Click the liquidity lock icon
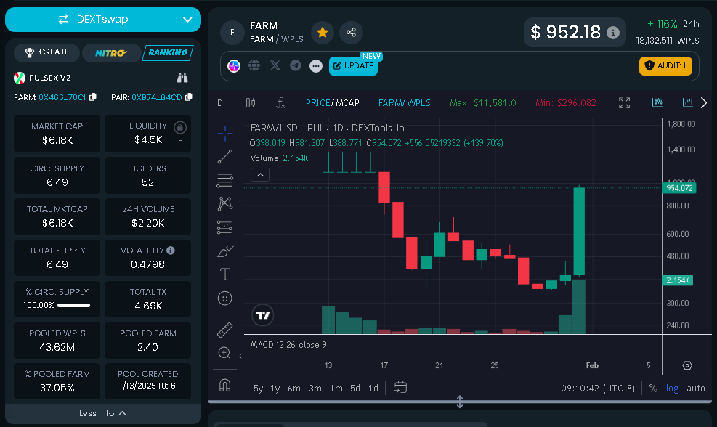 [x=180, y=128]
